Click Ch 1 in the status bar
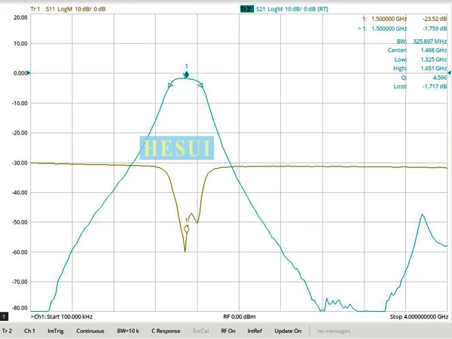 click(29, 331)
